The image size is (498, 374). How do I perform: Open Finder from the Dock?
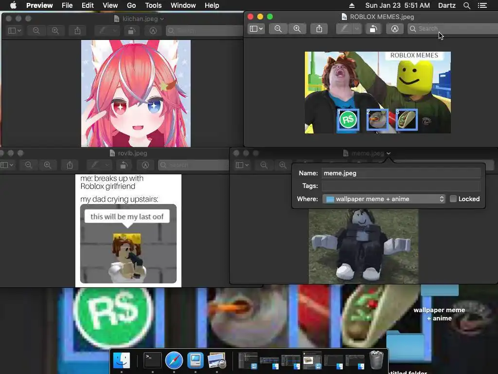pyautogui.click(x=122, y=360)
